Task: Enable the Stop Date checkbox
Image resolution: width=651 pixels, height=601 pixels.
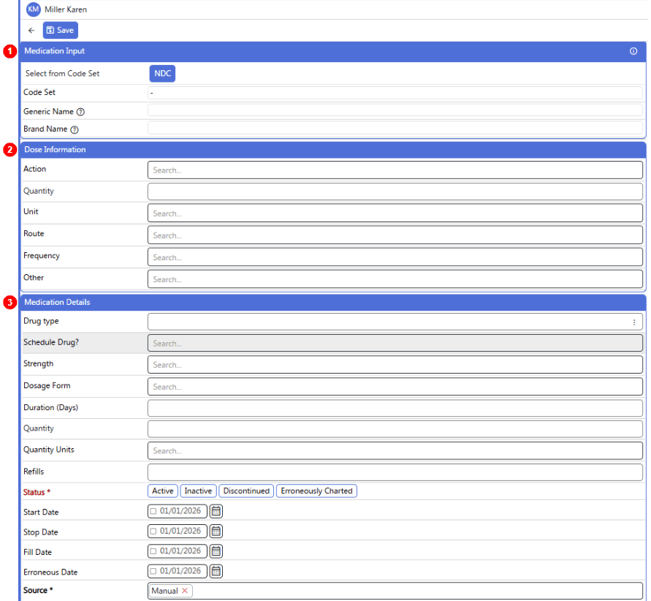Action: tap(153, 532)
